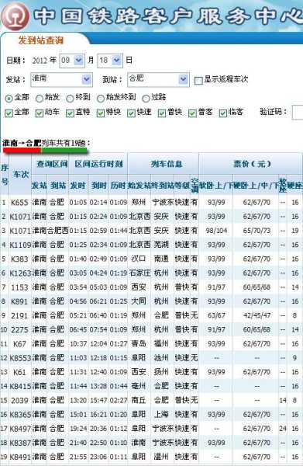
Task: Toggle the 动车 checkbox
Action: 40,113
